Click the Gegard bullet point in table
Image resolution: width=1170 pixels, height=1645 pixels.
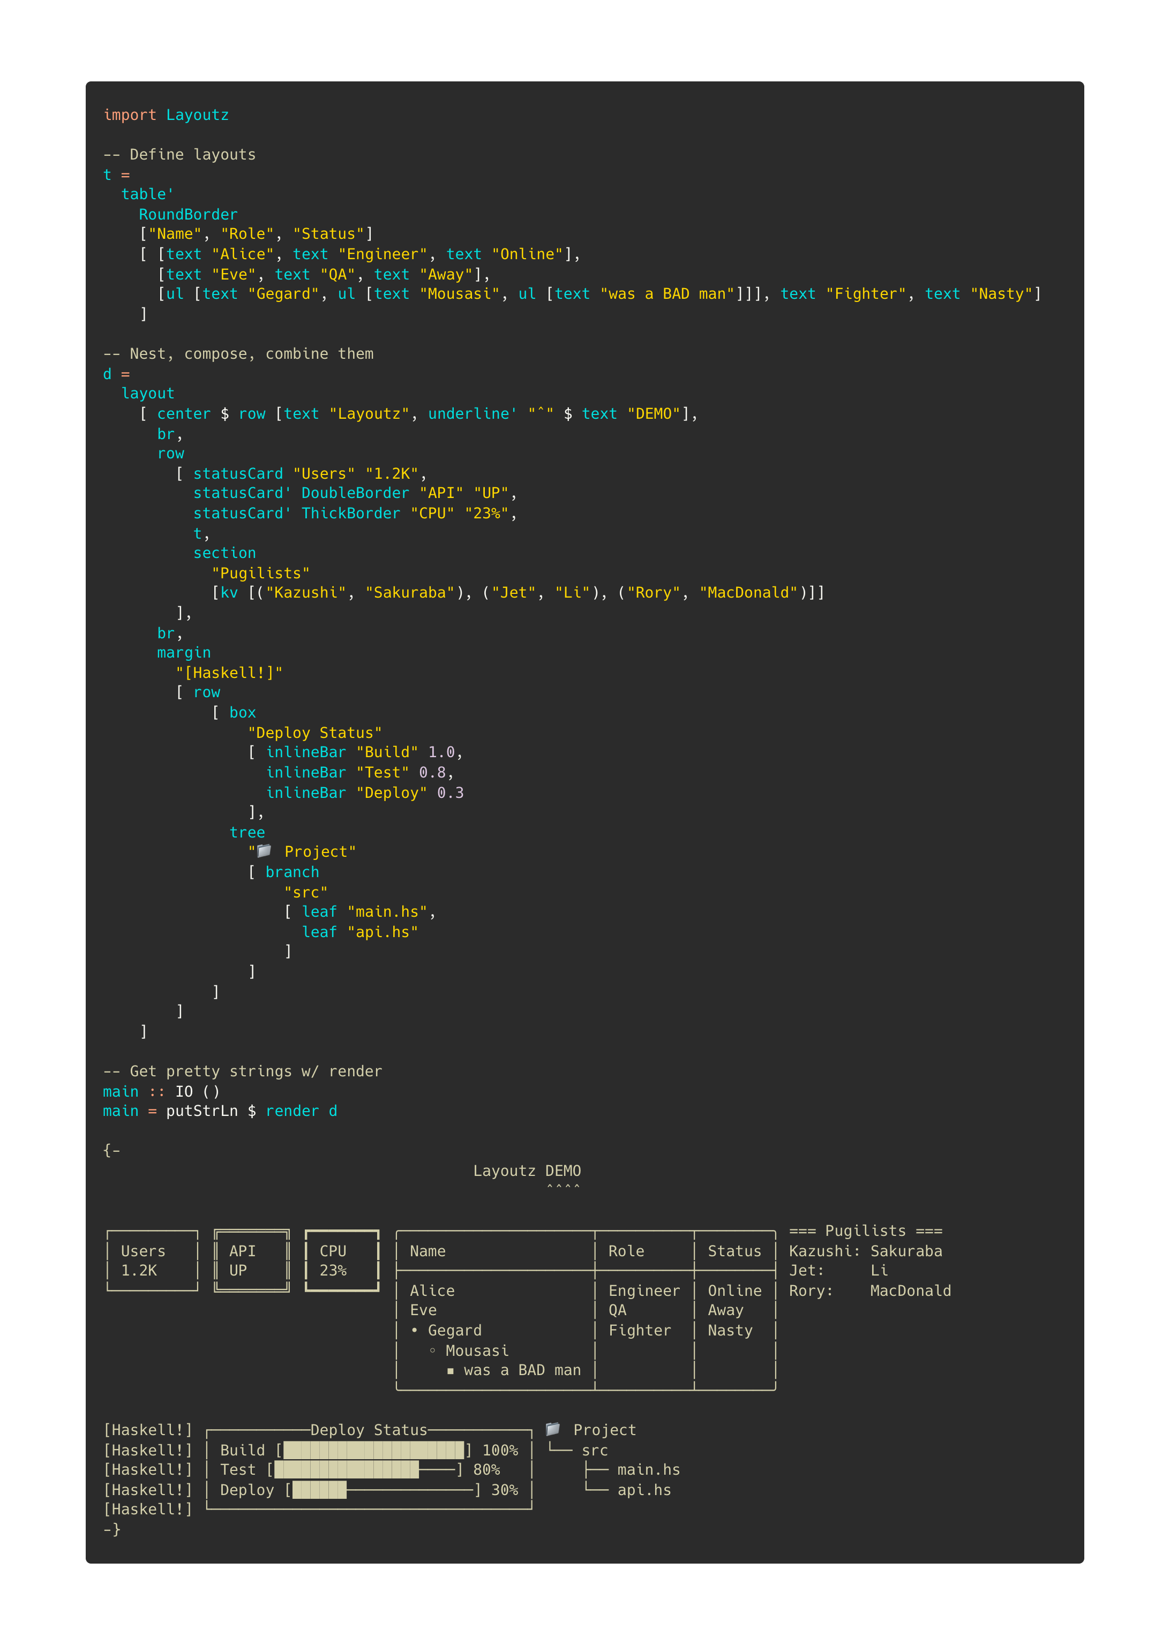click(x=414, y=1330)
